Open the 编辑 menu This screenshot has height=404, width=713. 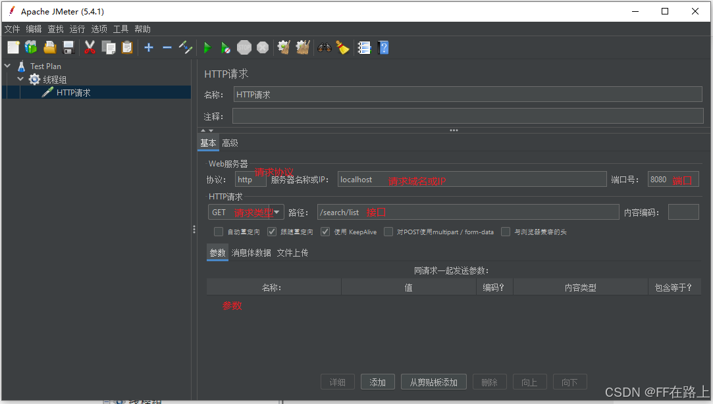[34, 29]
